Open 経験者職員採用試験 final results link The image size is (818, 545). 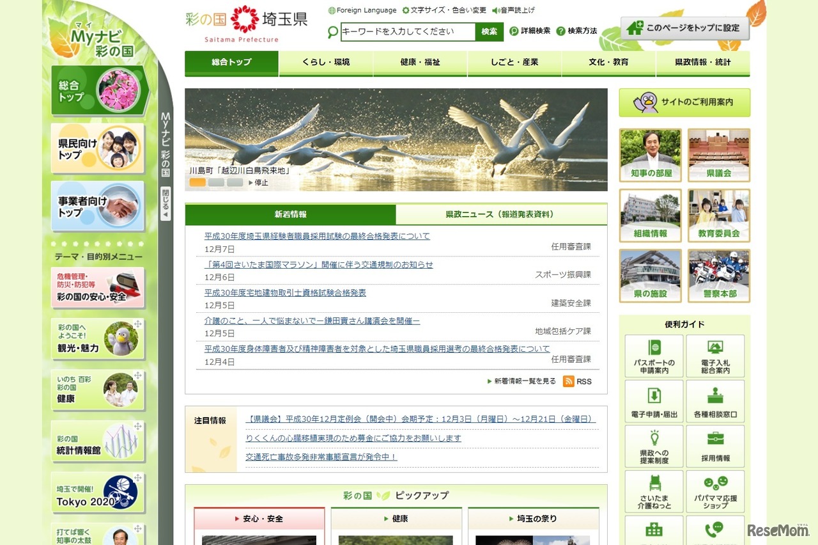click(317, 236)
